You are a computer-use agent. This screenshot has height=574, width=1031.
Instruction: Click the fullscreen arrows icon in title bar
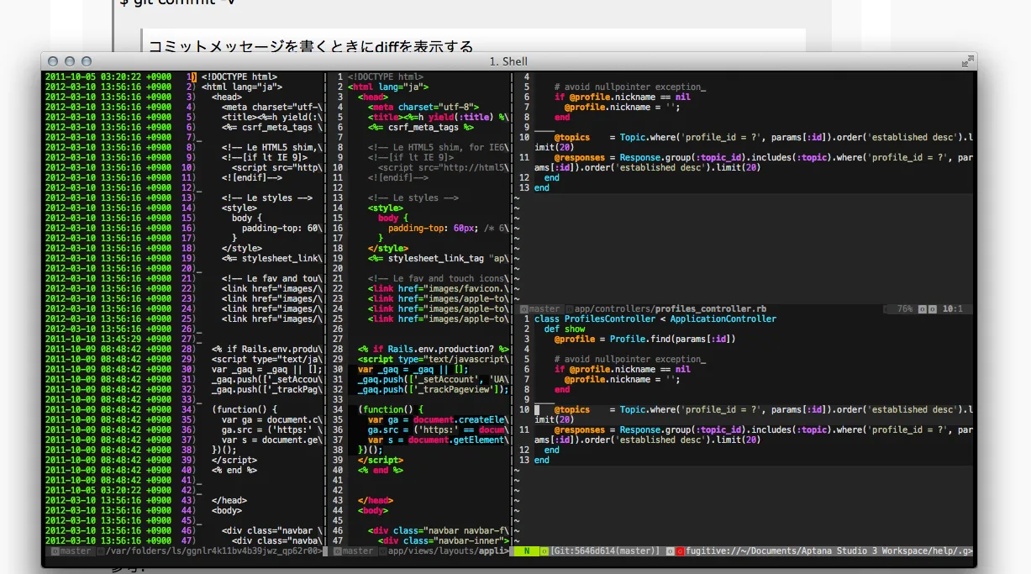click(x=968, y=61)
